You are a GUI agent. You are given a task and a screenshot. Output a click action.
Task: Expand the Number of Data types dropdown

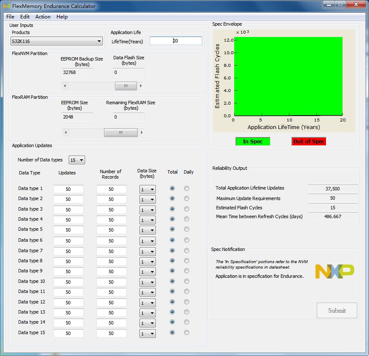tap(77, 160)
